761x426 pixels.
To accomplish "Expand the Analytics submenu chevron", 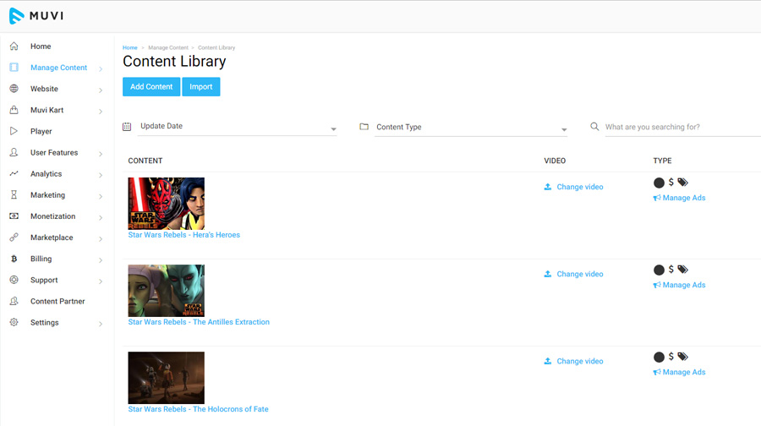I will [x=101, y=175].
